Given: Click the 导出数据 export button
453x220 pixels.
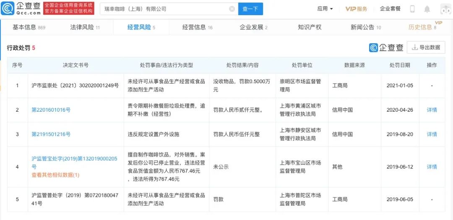Looking at the screenshot, I should point(426,47).
